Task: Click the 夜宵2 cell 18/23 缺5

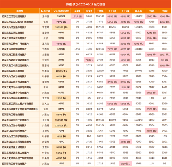Action: click(x=165, y=22)
